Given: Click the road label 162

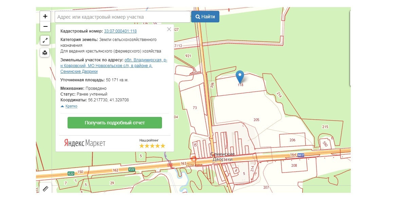Looking at the screenshot, I should (115, 170).
